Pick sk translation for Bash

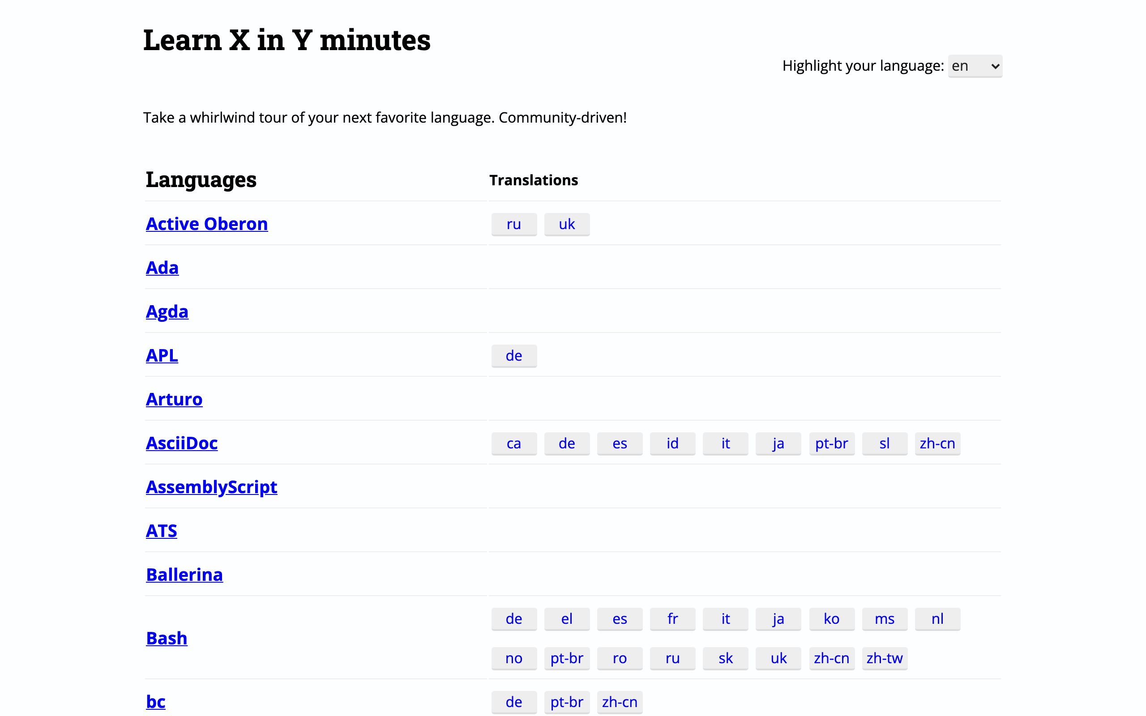[726, 658]
